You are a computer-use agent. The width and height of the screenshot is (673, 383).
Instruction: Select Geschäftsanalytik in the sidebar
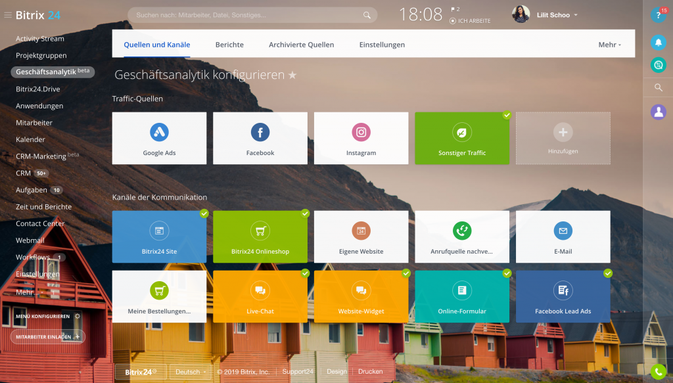(x=53, y=72)
